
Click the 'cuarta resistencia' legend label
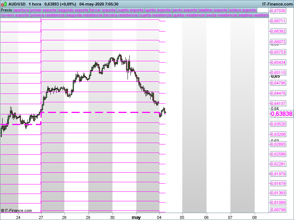click(155, 15)
